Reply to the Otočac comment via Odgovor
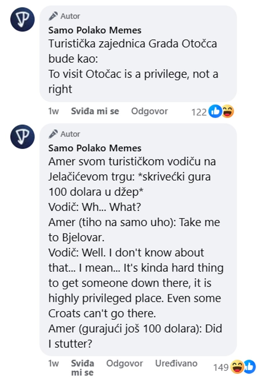Screen dimensions: 257x378 click(x=149, y=111)
